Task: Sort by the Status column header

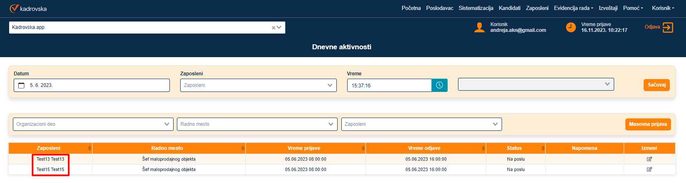Action: coord(514,148)
